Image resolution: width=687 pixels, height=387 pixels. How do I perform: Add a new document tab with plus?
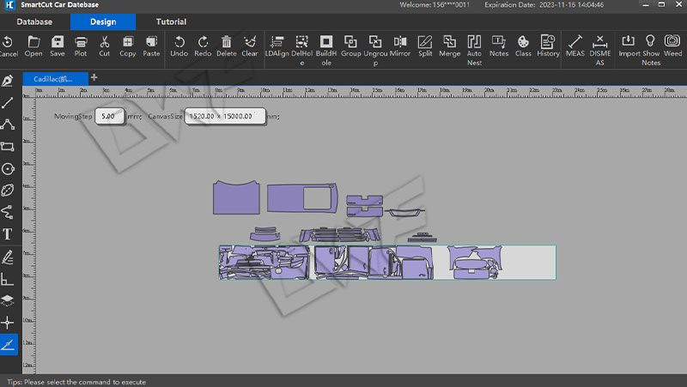tap(94, 78)
